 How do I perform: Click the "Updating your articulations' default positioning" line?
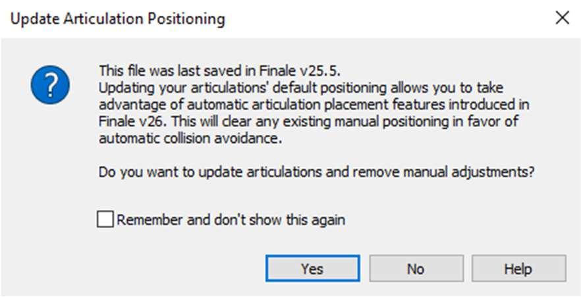(x=301, y=88)
